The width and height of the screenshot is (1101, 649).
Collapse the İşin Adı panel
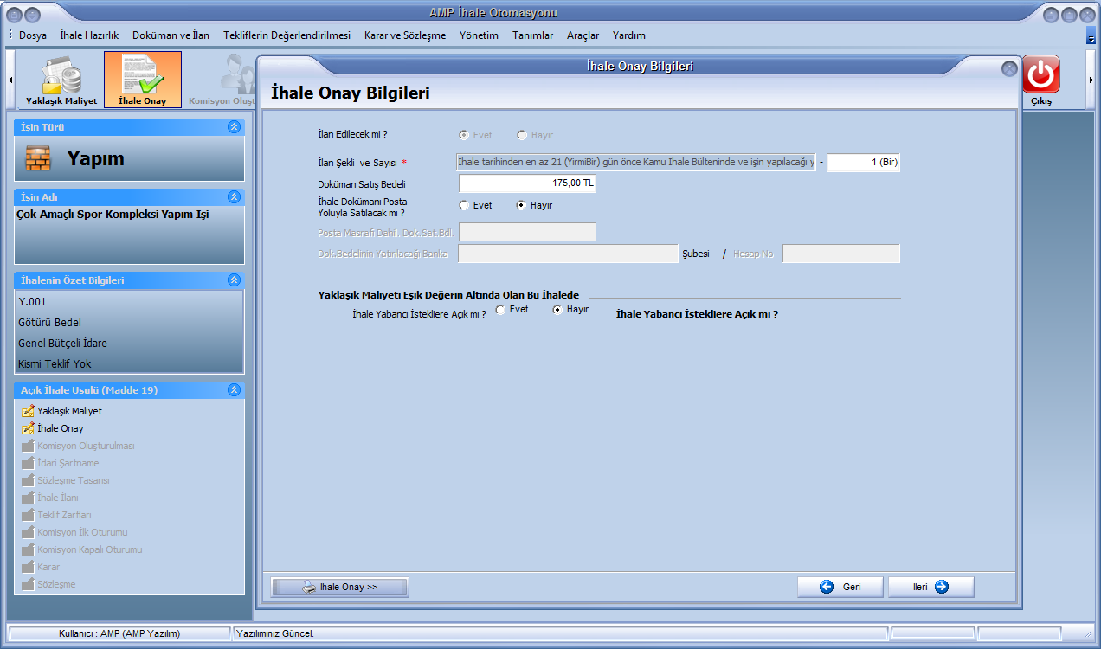click(233, 197)
